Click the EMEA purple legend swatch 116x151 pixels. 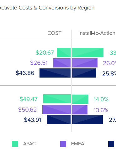(x=63, y=144)
